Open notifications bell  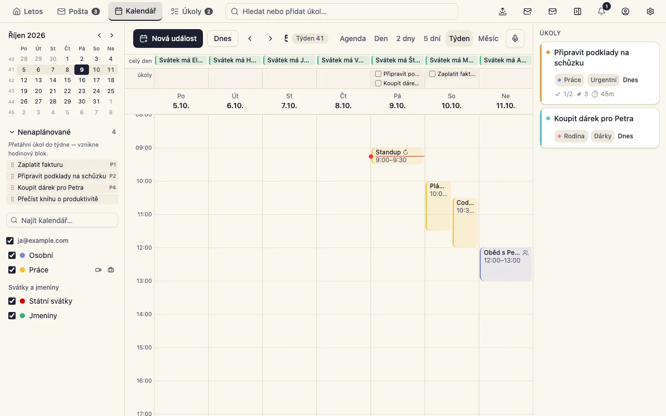click(601, 11)
